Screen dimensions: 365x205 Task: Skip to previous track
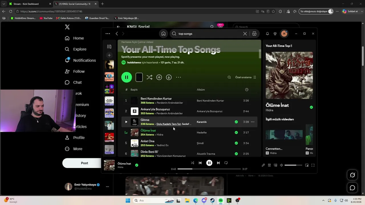(x=200, y=163)
